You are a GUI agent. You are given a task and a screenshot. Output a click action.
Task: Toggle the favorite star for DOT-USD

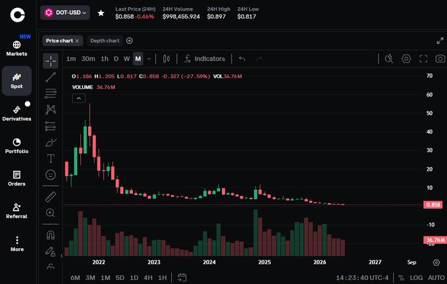[101, 12]
